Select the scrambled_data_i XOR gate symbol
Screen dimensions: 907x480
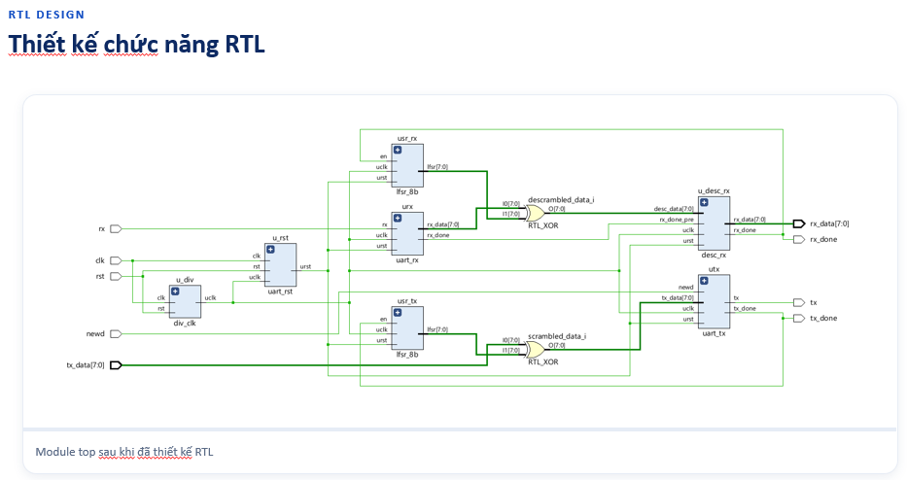click(533, 349)
